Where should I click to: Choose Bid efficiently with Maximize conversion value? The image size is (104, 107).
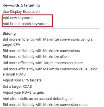coord(45,105)
